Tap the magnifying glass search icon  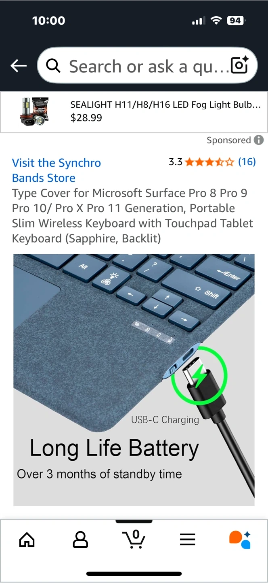pyautogui.click(x=53, y=66)
